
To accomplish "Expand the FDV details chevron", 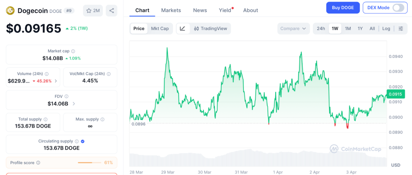I will coord(74,104).
